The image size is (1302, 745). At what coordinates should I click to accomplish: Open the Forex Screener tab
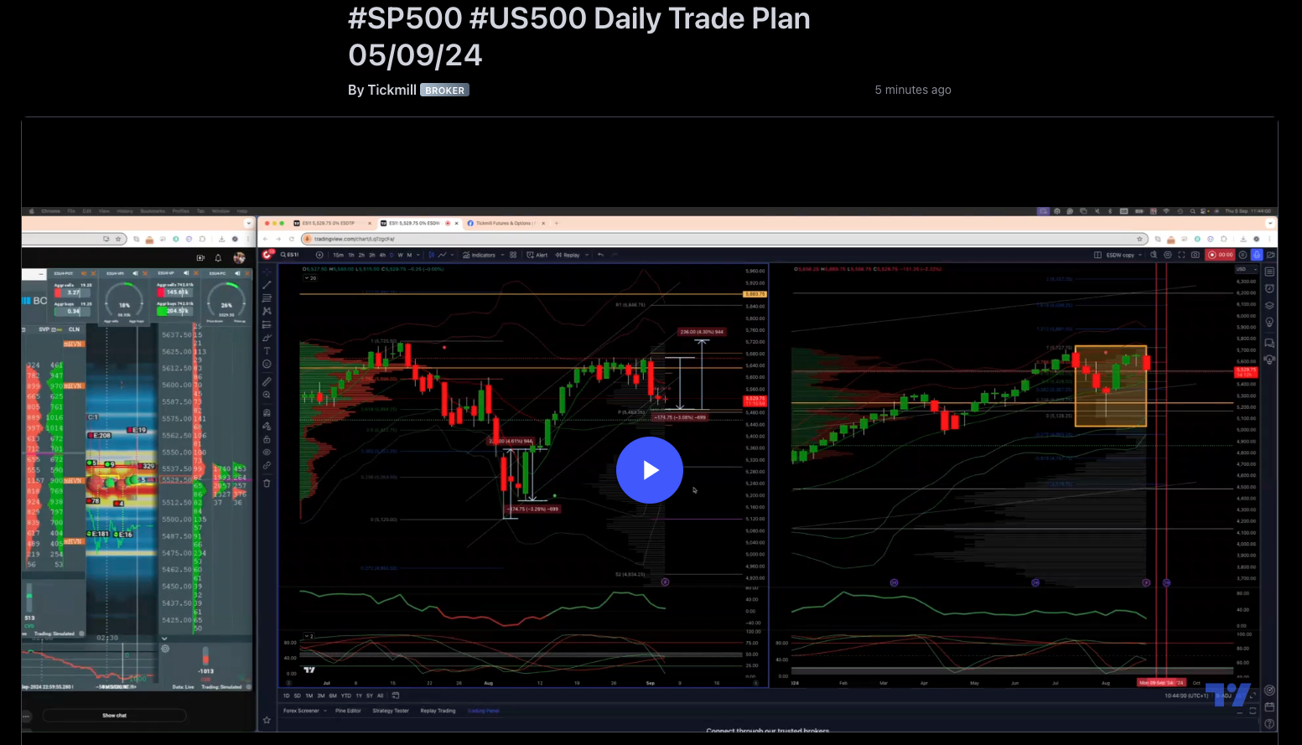(x=302, y=711)
